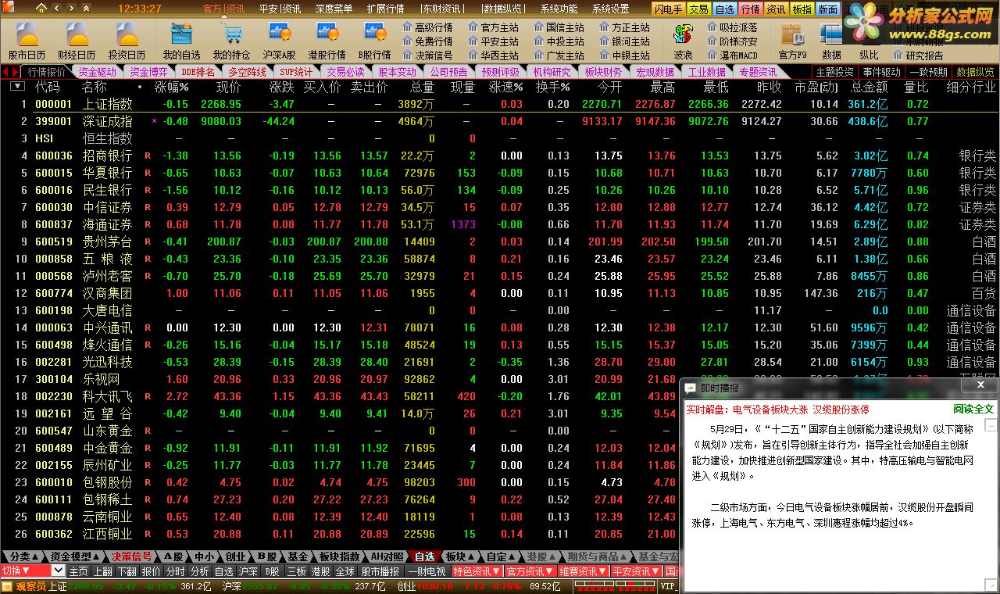Click the 主页 home button
Screen dimensions: 1000x594
pyautogui.click(x=78, y=571)
